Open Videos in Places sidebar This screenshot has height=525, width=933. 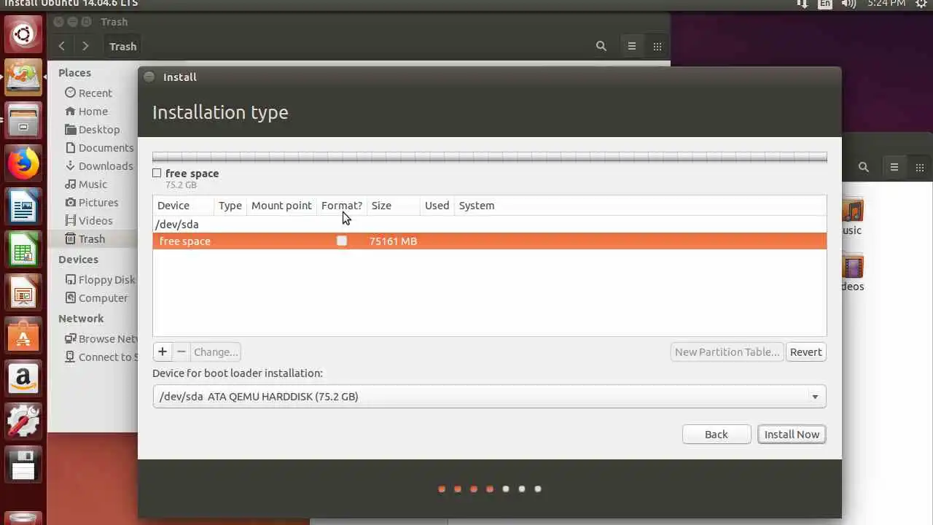tap(88, 220)
